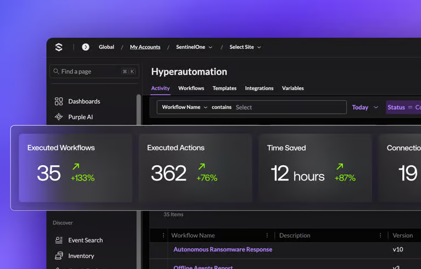The width and height of the screenshot is (421, 269).
Task: Click the search magnifier icon
Action: click(56, 71)
